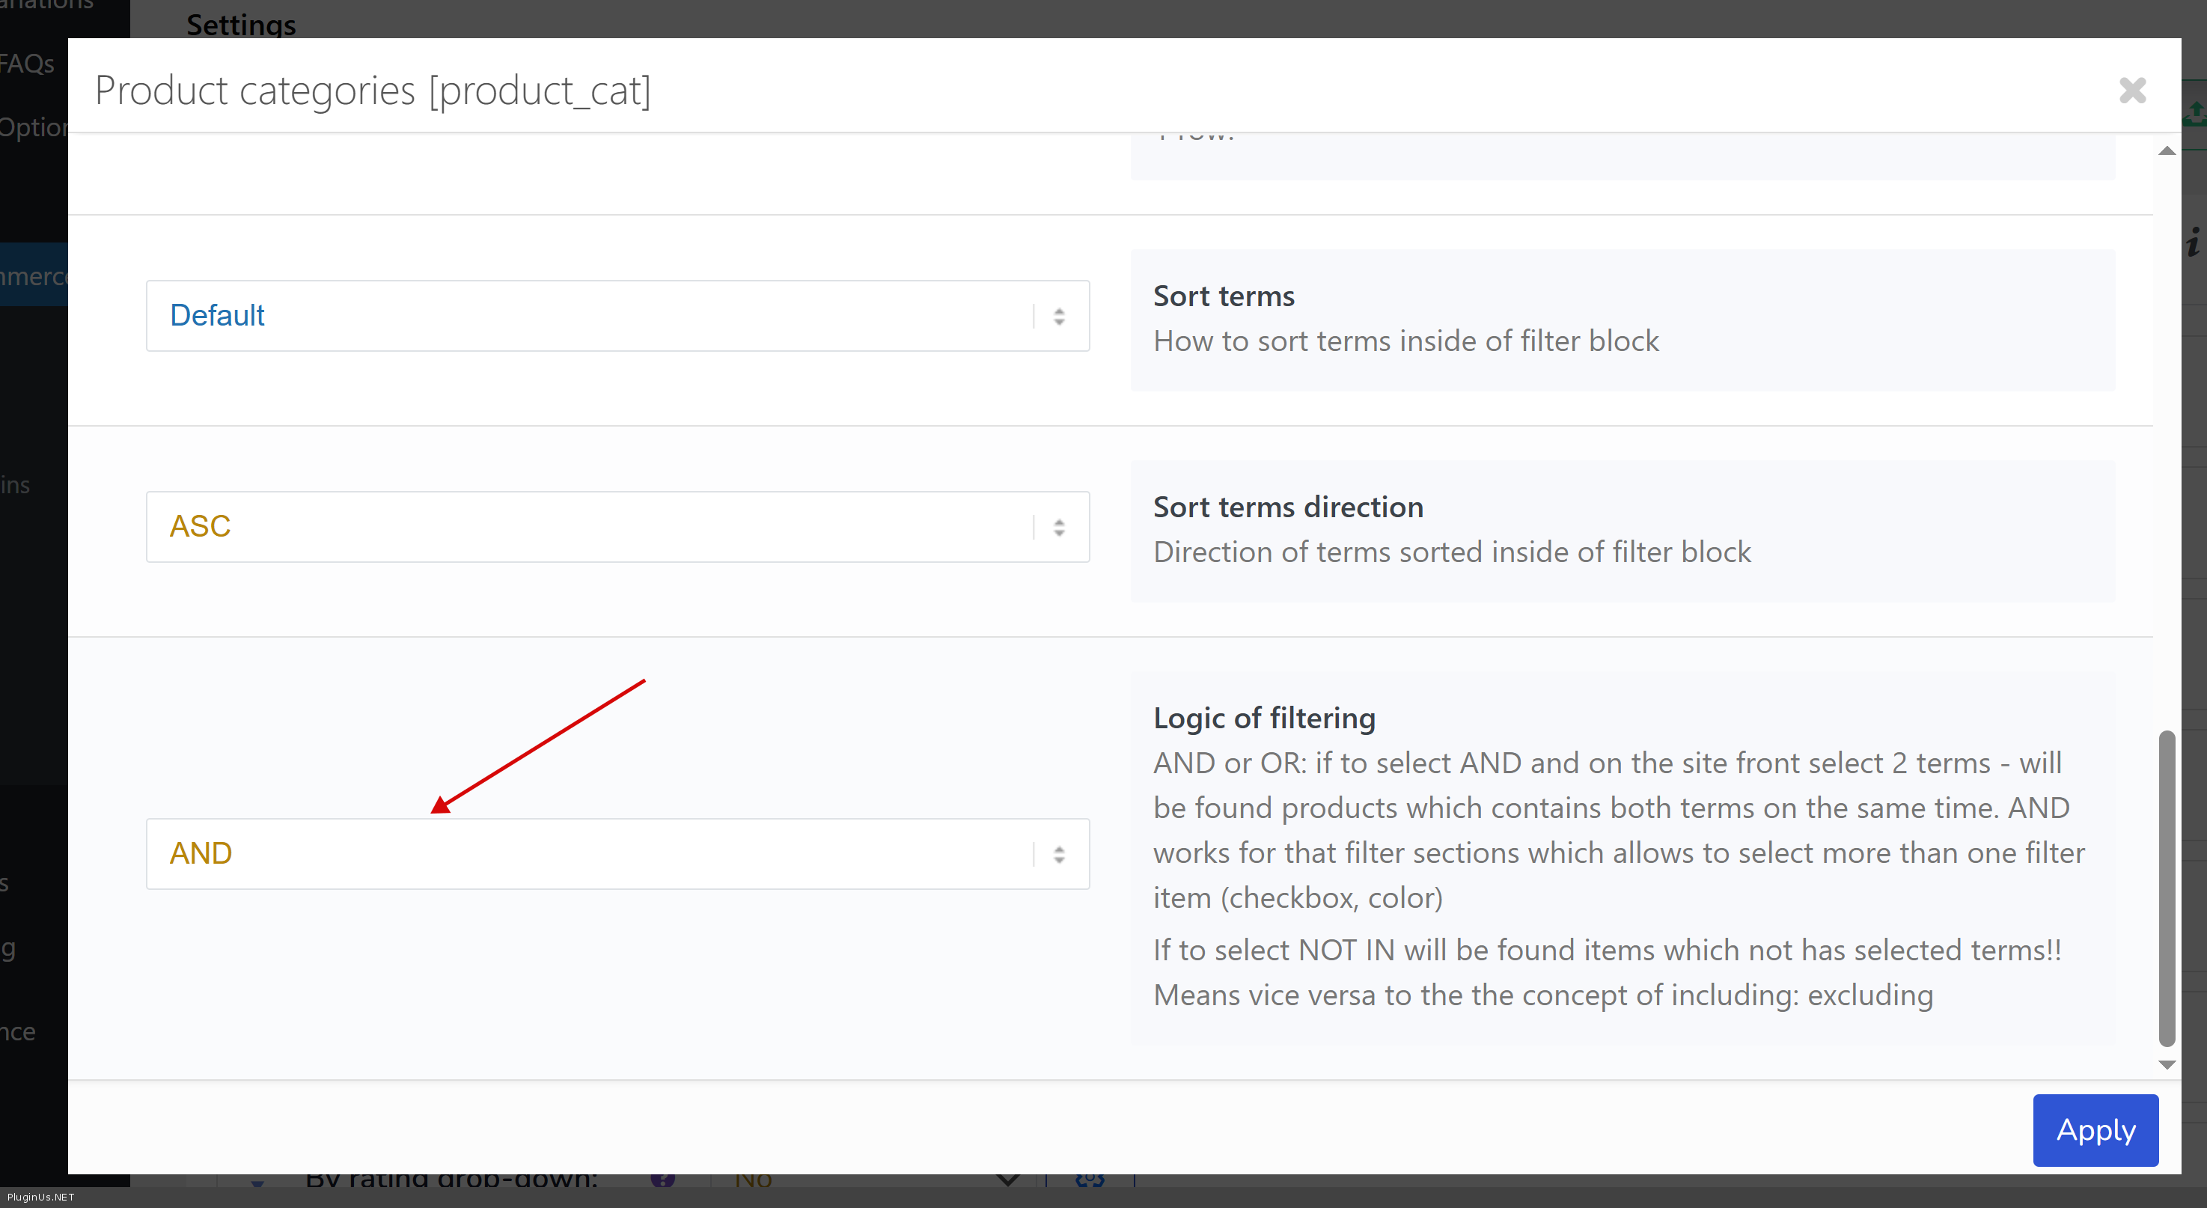
Task: Click the dialog's vertical scrollbar thumb
Action: 2166,887
